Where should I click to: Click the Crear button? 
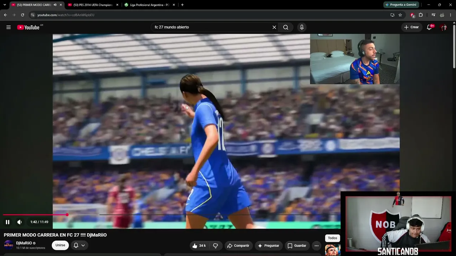411,27
